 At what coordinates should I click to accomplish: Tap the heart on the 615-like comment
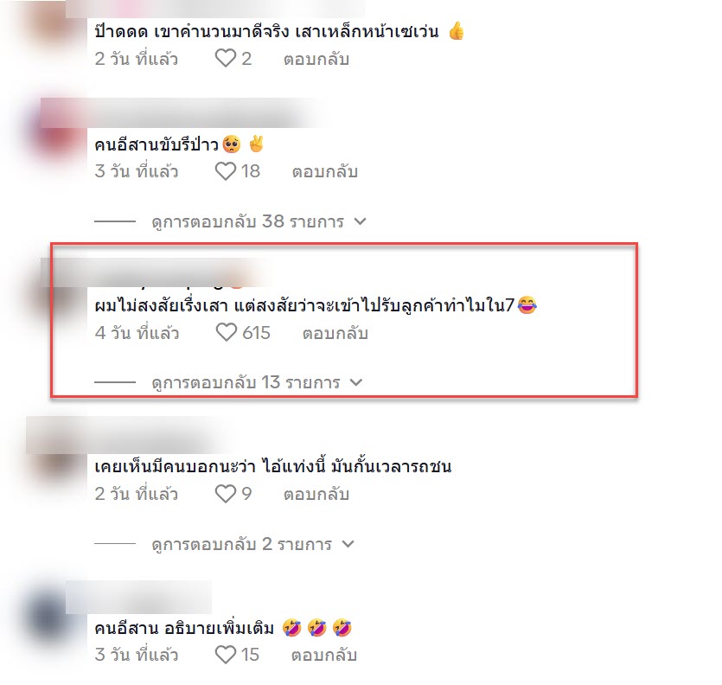(x=226, y=333)
